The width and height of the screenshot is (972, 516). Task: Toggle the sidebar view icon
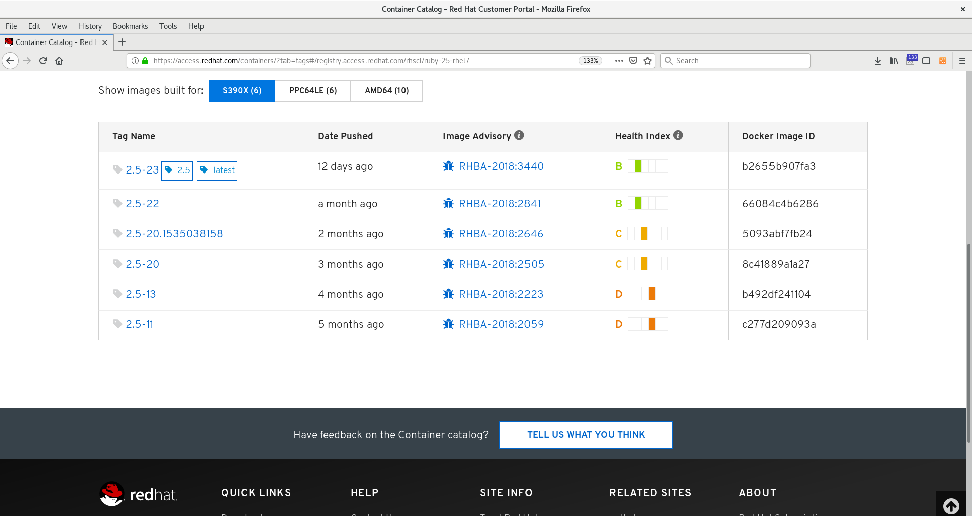pyautogui.click(x=926, y=61)
